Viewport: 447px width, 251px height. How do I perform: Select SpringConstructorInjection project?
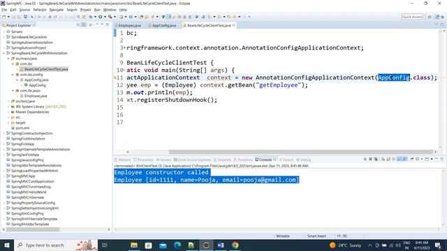coord(31,133)
